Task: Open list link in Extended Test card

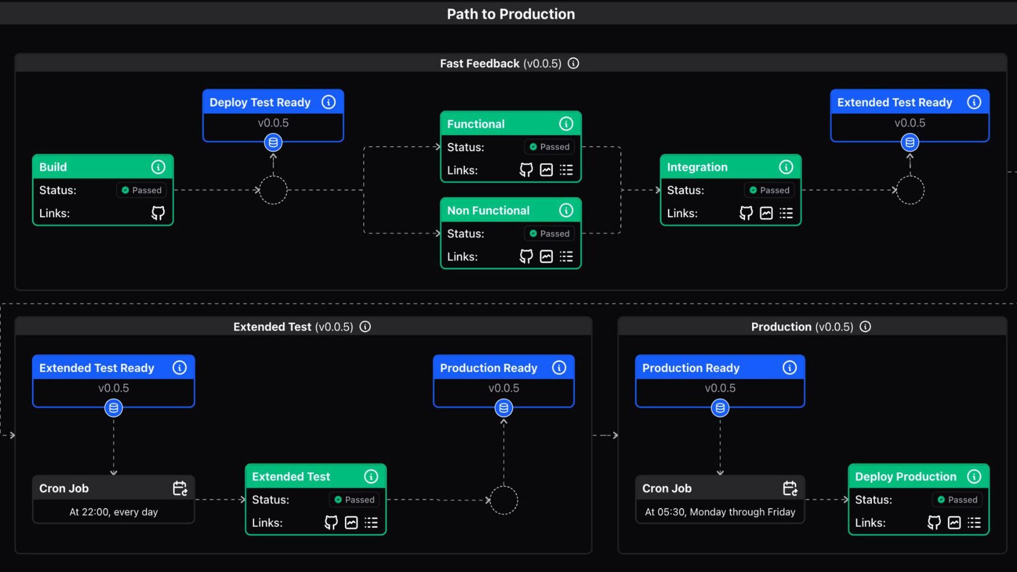Action: click(371, 523)
